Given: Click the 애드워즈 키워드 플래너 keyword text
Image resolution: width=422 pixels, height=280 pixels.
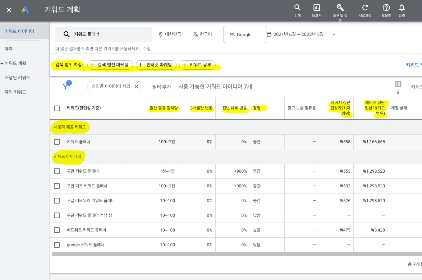Looking at the screenshot, I should pyautogui.click(x=86, y=230).
